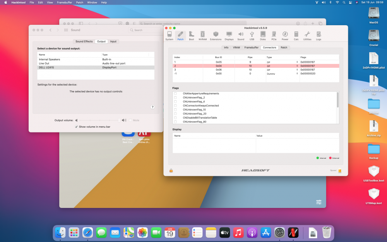Enable CNUnknownFlag_4 checkbox
Screen dimensions: 387x242
[x=175, y=101]
